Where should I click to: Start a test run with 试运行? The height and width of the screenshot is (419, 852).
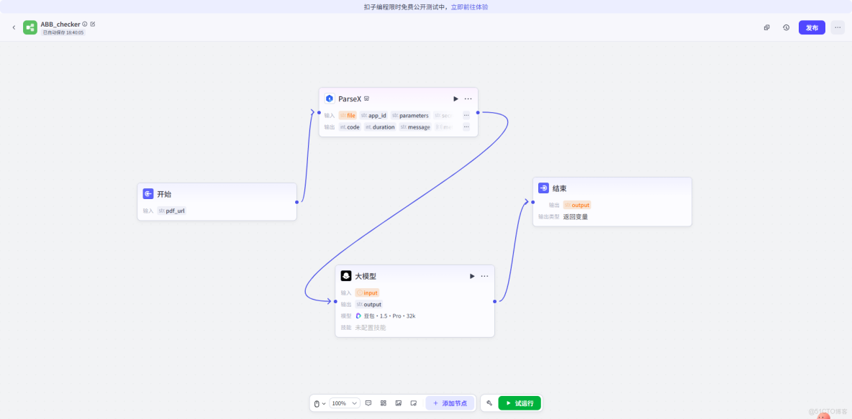pyautogui.click(x=518, y=402)
